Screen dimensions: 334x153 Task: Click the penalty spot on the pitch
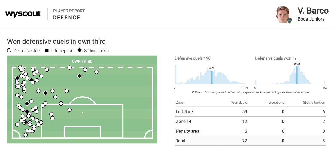(82, 113)
